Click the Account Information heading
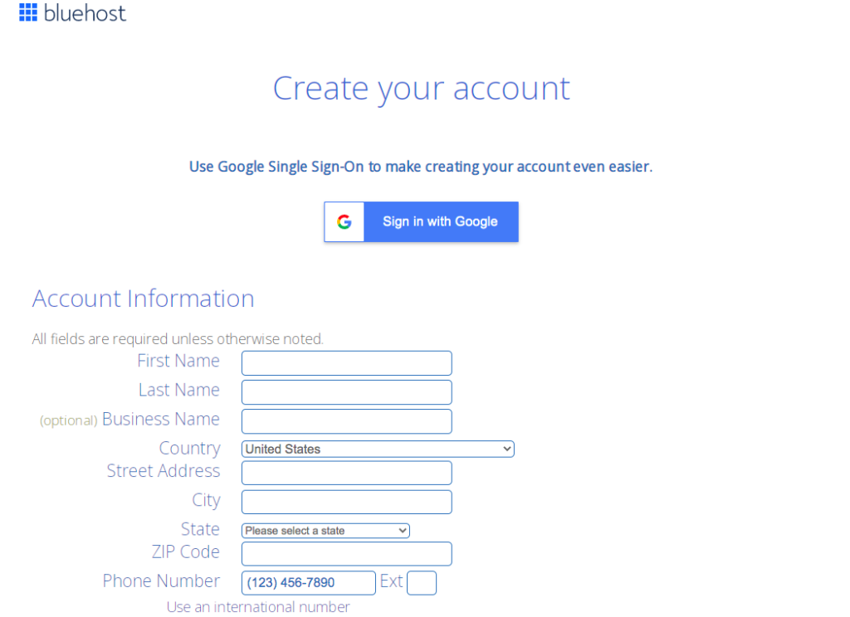Image resolution: width=850 pixels, height=617 pixels. 143,299
